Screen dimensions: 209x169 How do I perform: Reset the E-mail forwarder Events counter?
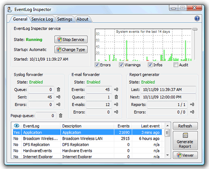click(x=116, y=90)
